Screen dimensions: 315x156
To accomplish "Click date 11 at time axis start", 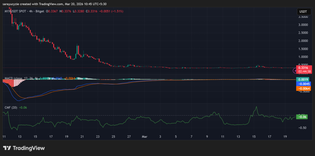I will coord(4,136).
